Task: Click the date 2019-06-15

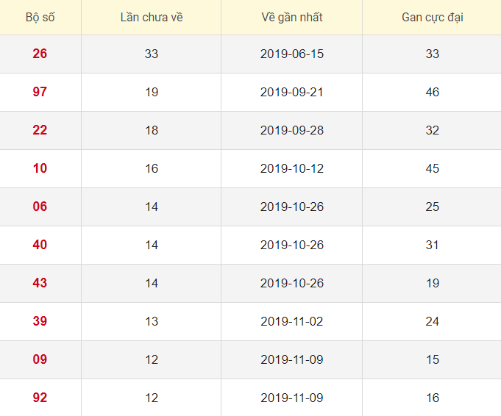Action: [292, 54]
